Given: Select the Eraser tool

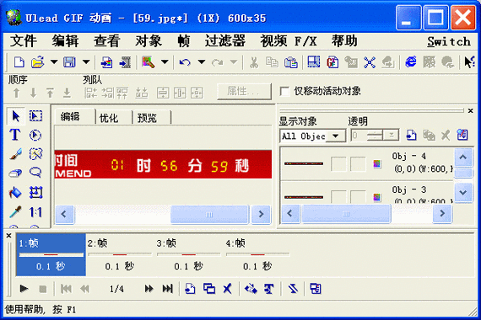Looking at the screenshot, I should [x=15, y=173].
